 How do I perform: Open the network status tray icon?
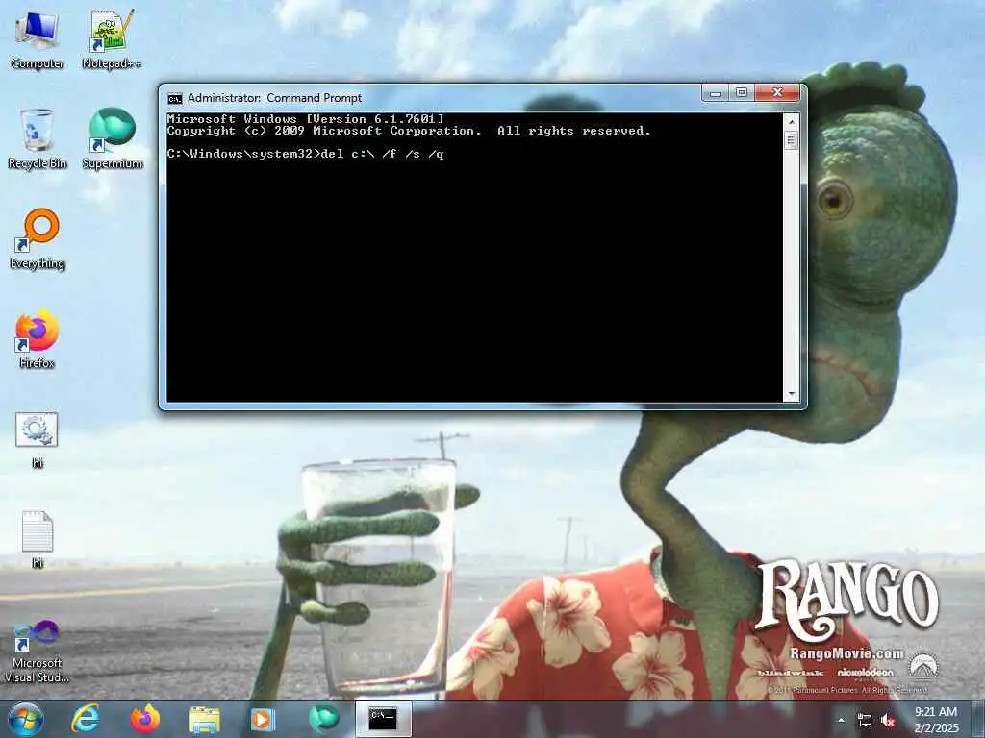coord(865,721)
